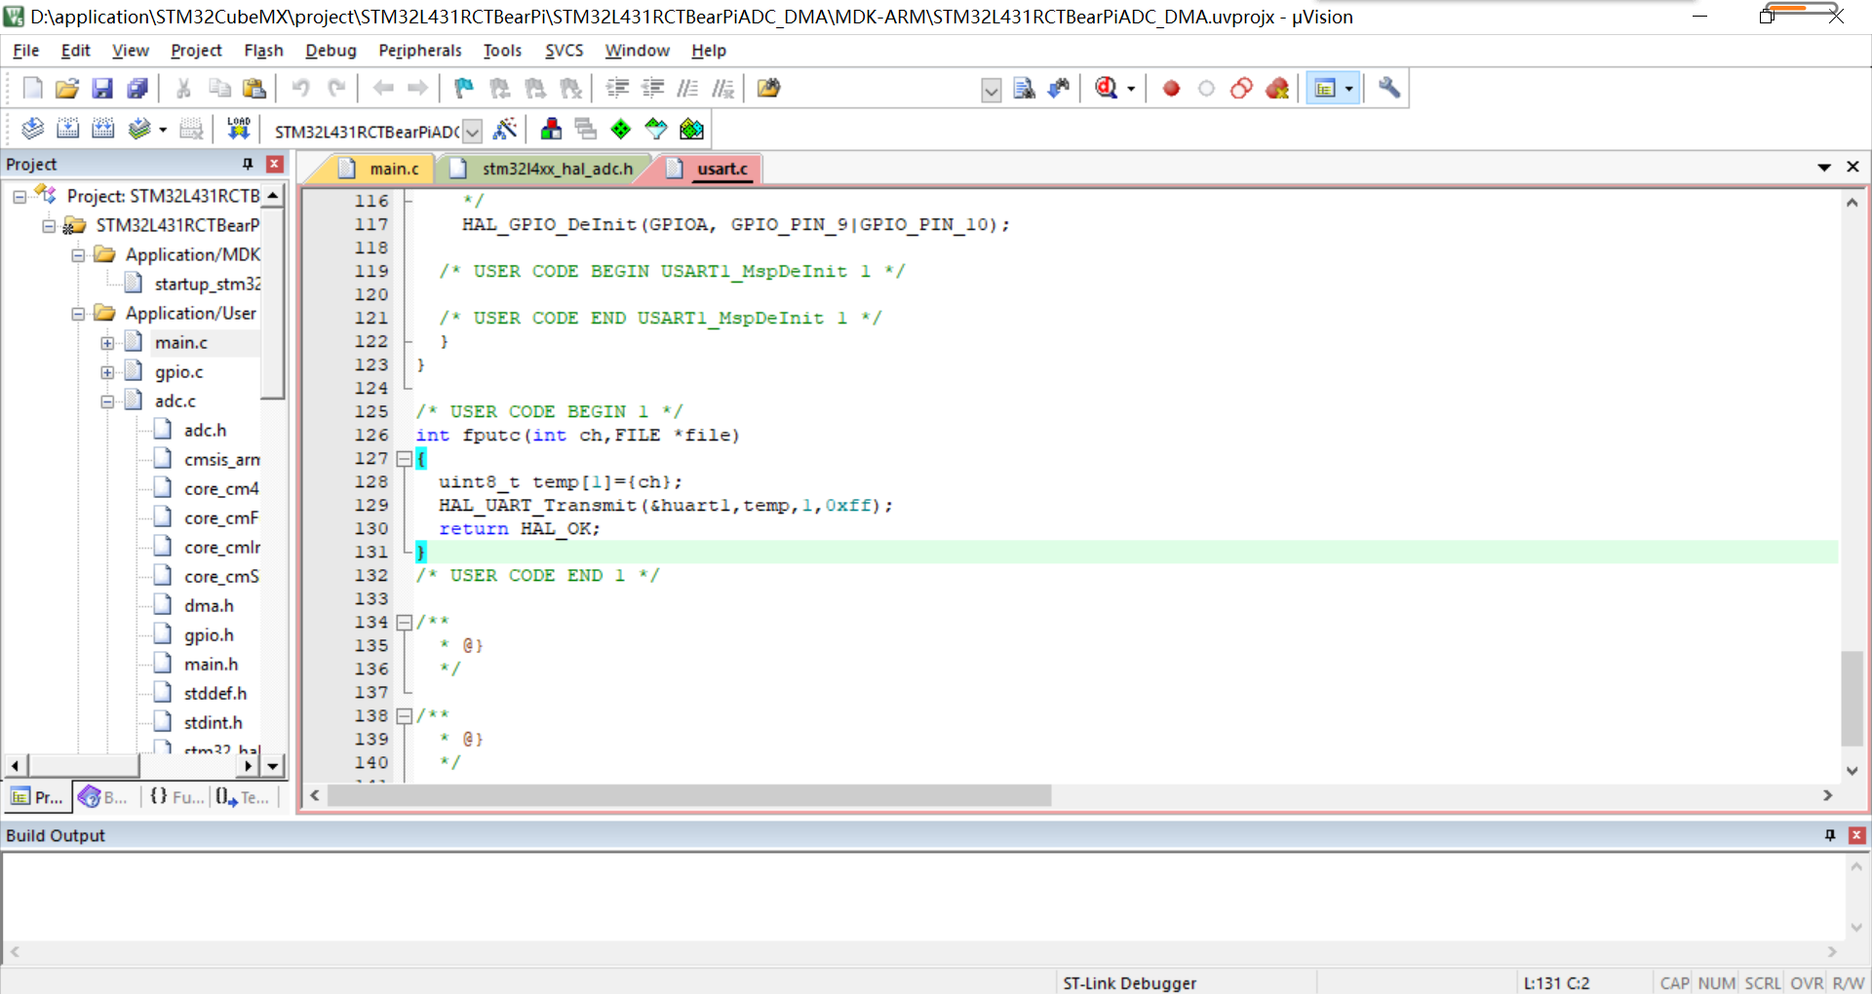Click the editor vertical scrollbar thumb
Viewport: 1872px width, 994px height.
[x=1852, y=699]
